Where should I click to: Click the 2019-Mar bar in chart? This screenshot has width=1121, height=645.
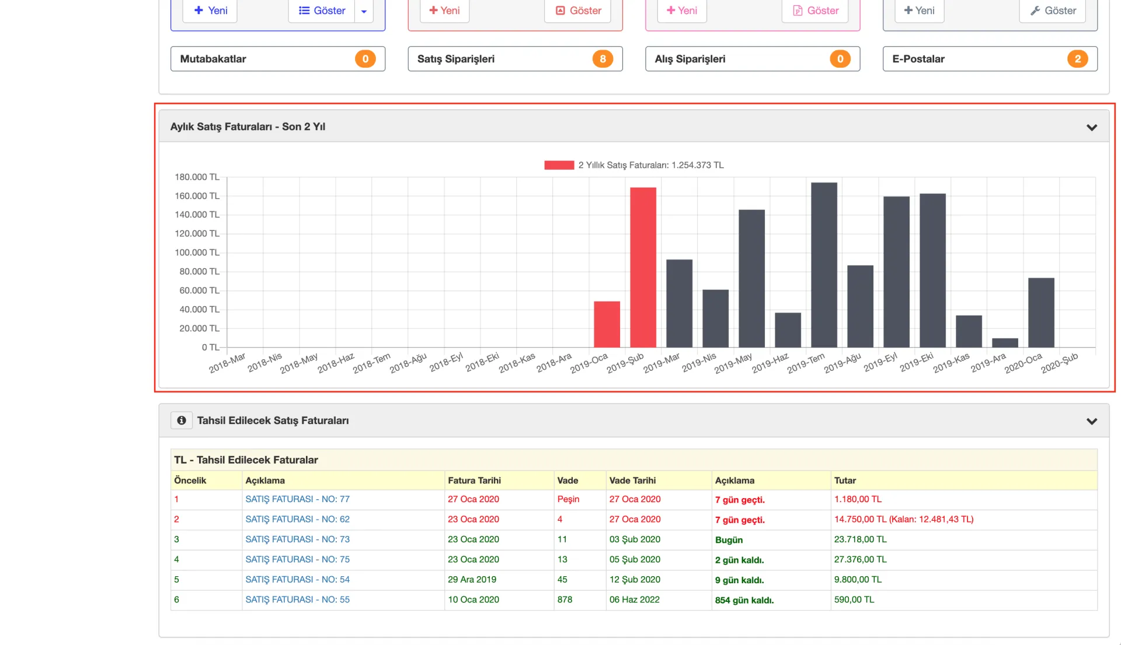pyautogui.click(x=680, y=303)
